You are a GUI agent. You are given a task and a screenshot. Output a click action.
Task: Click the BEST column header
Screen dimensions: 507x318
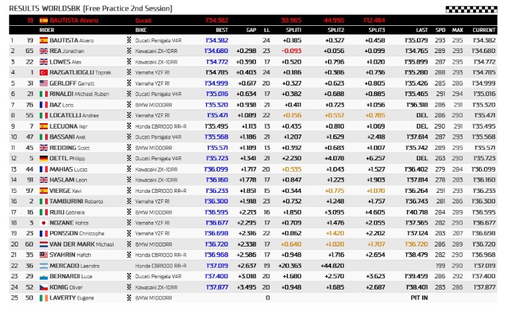pos(222,30)
